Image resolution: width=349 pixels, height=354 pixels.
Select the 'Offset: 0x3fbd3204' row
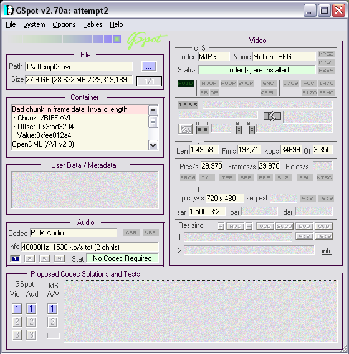tap(80, 127)
